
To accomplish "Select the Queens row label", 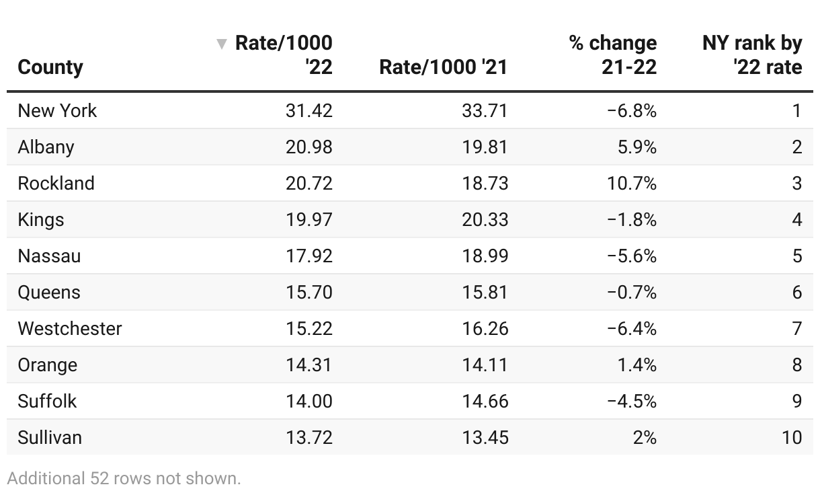I will click(x=49, y=293).
